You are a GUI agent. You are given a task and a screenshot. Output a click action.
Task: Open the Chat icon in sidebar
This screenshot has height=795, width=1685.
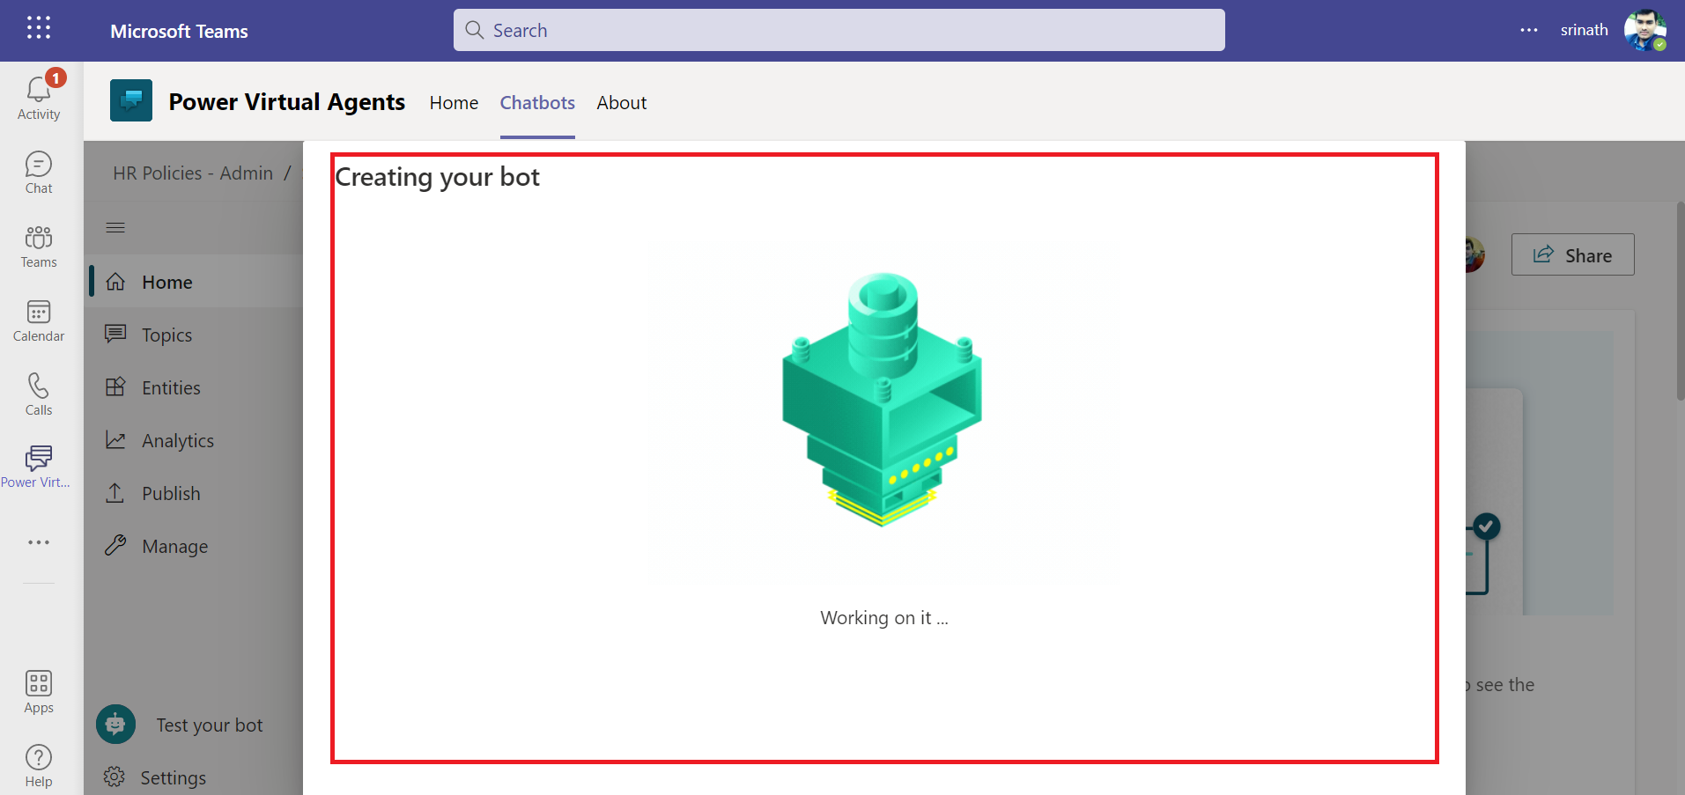pyautogui.click(x=39, y=172)
